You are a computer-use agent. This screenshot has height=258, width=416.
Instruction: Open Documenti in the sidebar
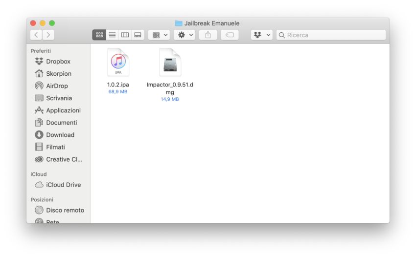pyautogui.click(x=58, y=122)
